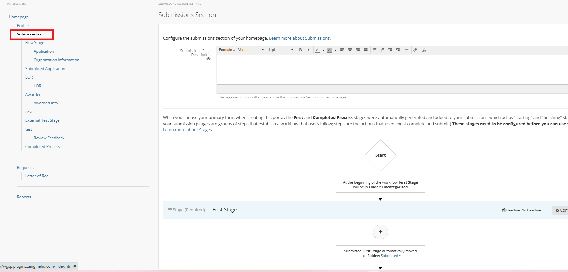Increase indent in editor toolbar
The height and width of the screenshot is (272, 568).
pyautogui.click(x=398, y=50)
